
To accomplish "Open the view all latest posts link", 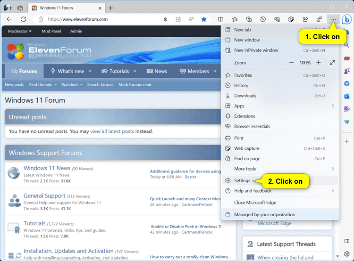I will (112, 131).
